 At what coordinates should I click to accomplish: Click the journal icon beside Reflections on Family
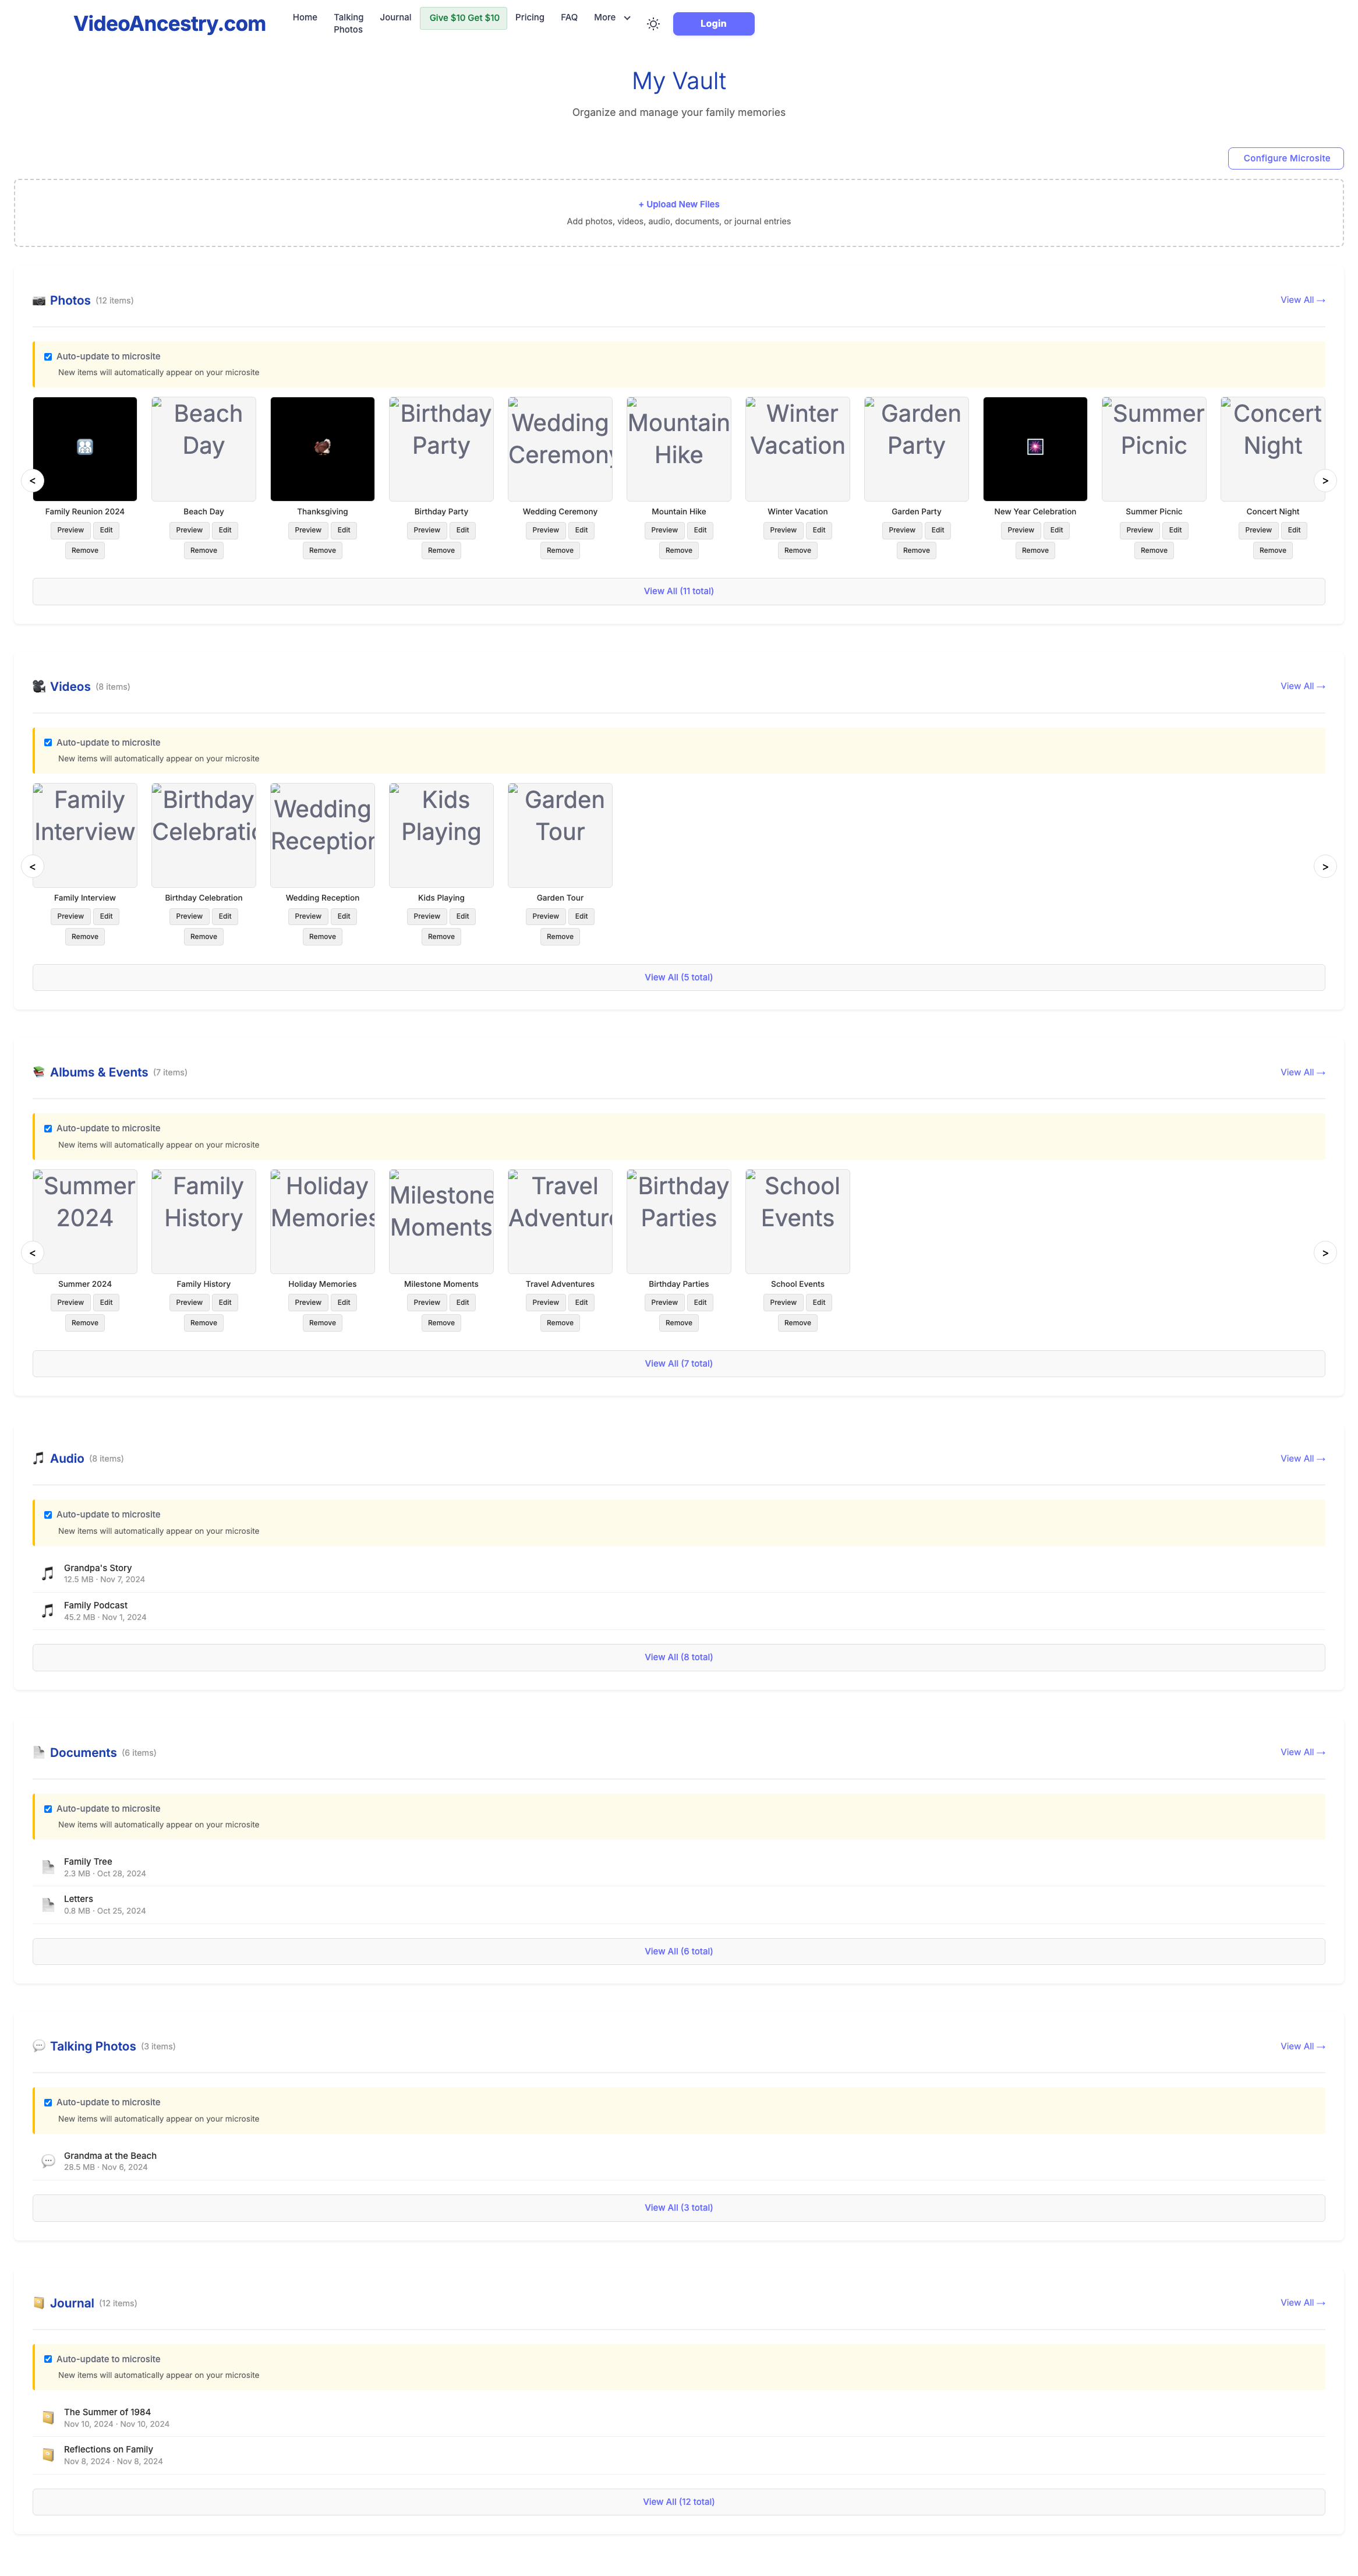click(x=48, y=2454)
